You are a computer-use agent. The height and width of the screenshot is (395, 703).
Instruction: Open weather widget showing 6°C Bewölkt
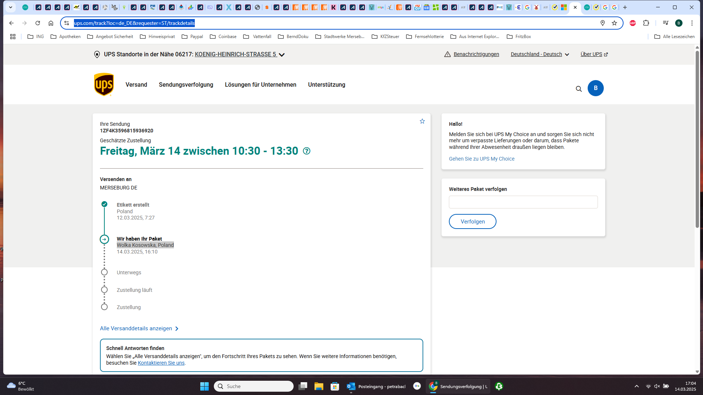[x=21, y=386]
